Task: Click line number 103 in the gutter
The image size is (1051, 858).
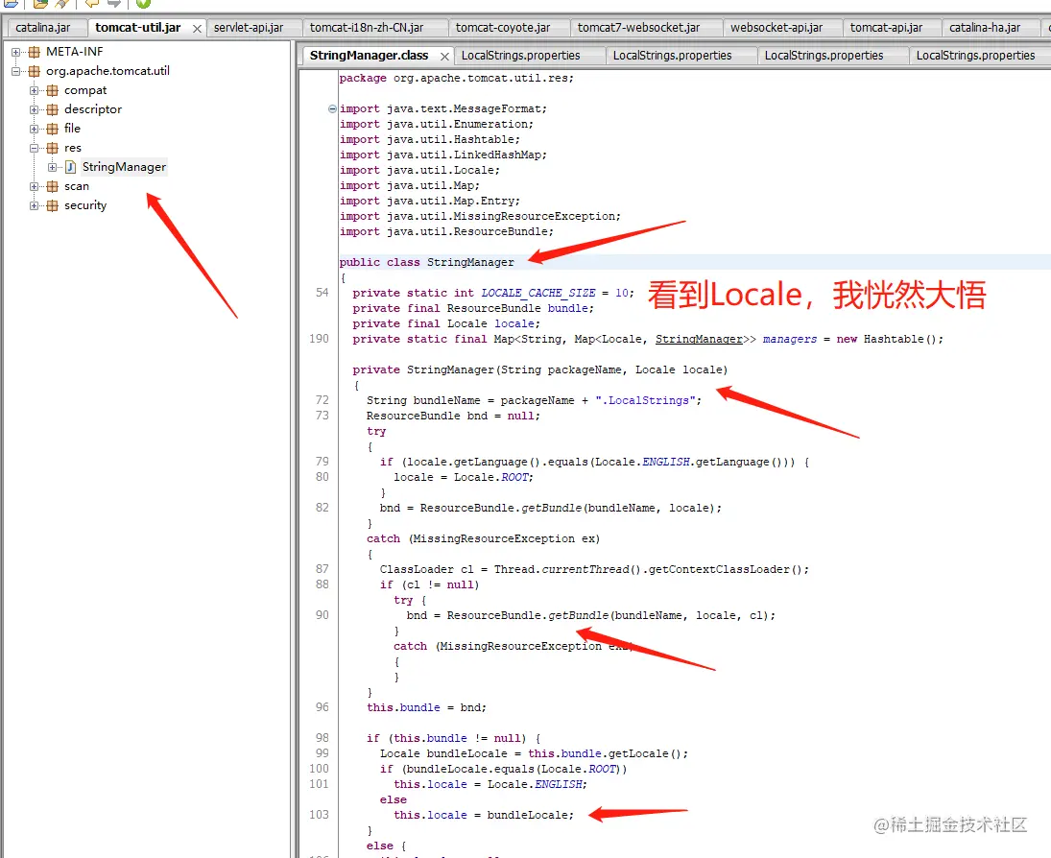Action: tap(319, 815)
